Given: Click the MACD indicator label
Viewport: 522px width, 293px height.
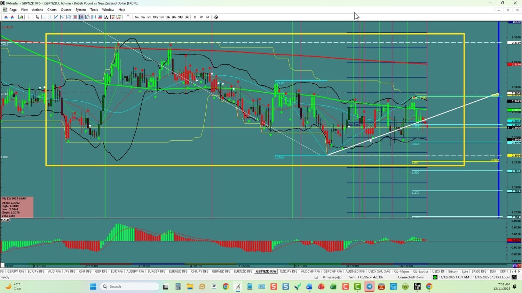Looking at the screenshot, I should 5,220.
